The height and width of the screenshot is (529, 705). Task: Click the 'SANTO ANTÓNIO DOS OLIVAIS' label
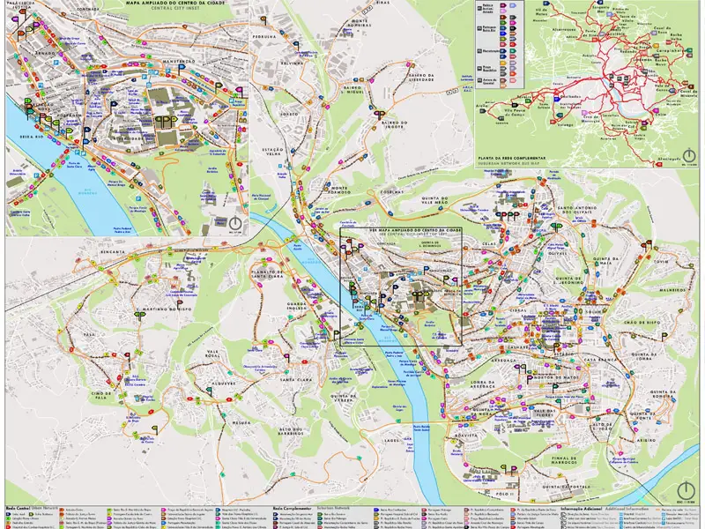click(577, 210)
